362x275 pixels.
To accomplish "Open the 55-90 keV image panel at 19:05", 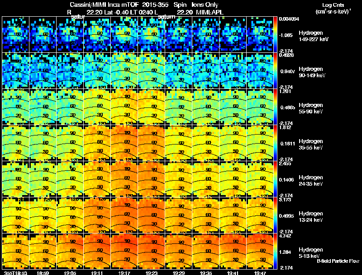I will point(70,107).
